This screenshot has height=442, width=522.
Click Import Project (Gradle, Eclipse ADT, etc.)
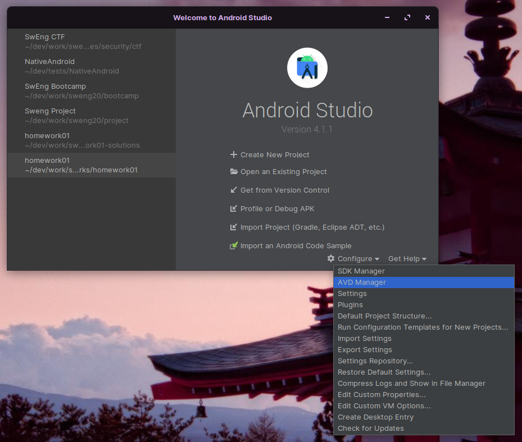click(312, 227)
